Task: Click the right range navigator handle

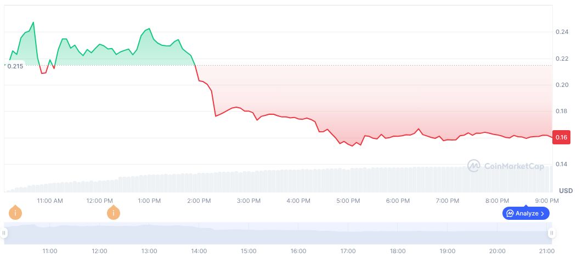Action: 552,233
